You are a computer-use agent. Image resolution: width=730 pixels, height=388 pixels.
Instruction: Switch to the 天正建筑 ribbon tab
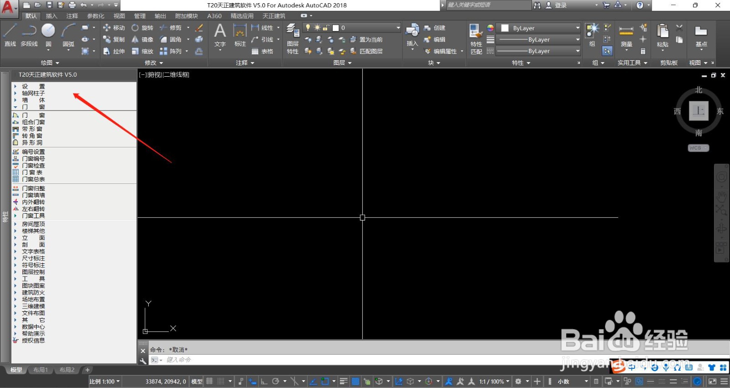[x=274, y=16]
